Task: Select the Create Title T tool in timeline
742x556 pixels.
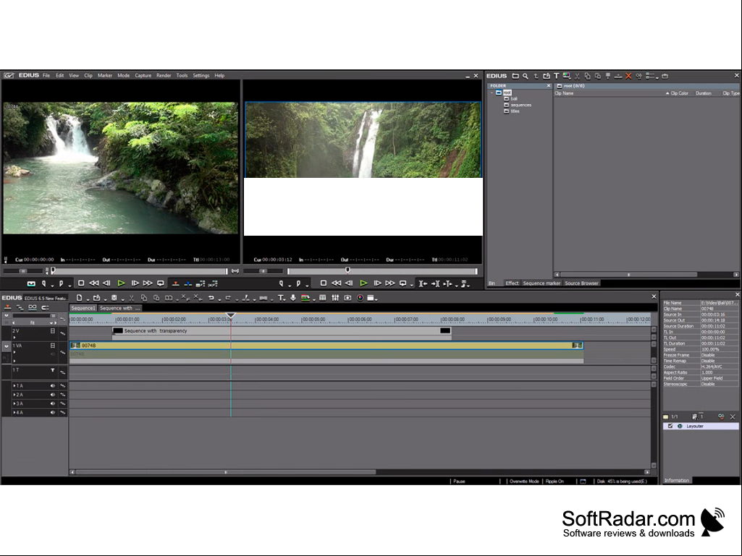Action: [x=281, y=298]
